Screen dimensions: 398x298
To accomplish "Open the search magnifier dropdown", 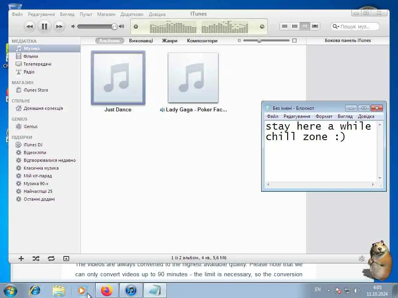I will point(335,26).
